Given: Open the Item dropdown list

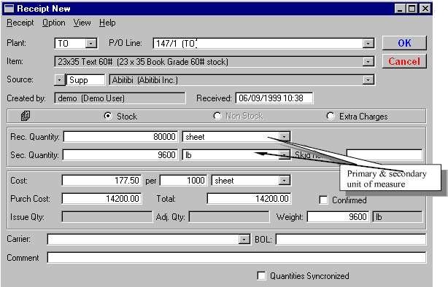Looking at the screenshot, I should click(368, 62).
